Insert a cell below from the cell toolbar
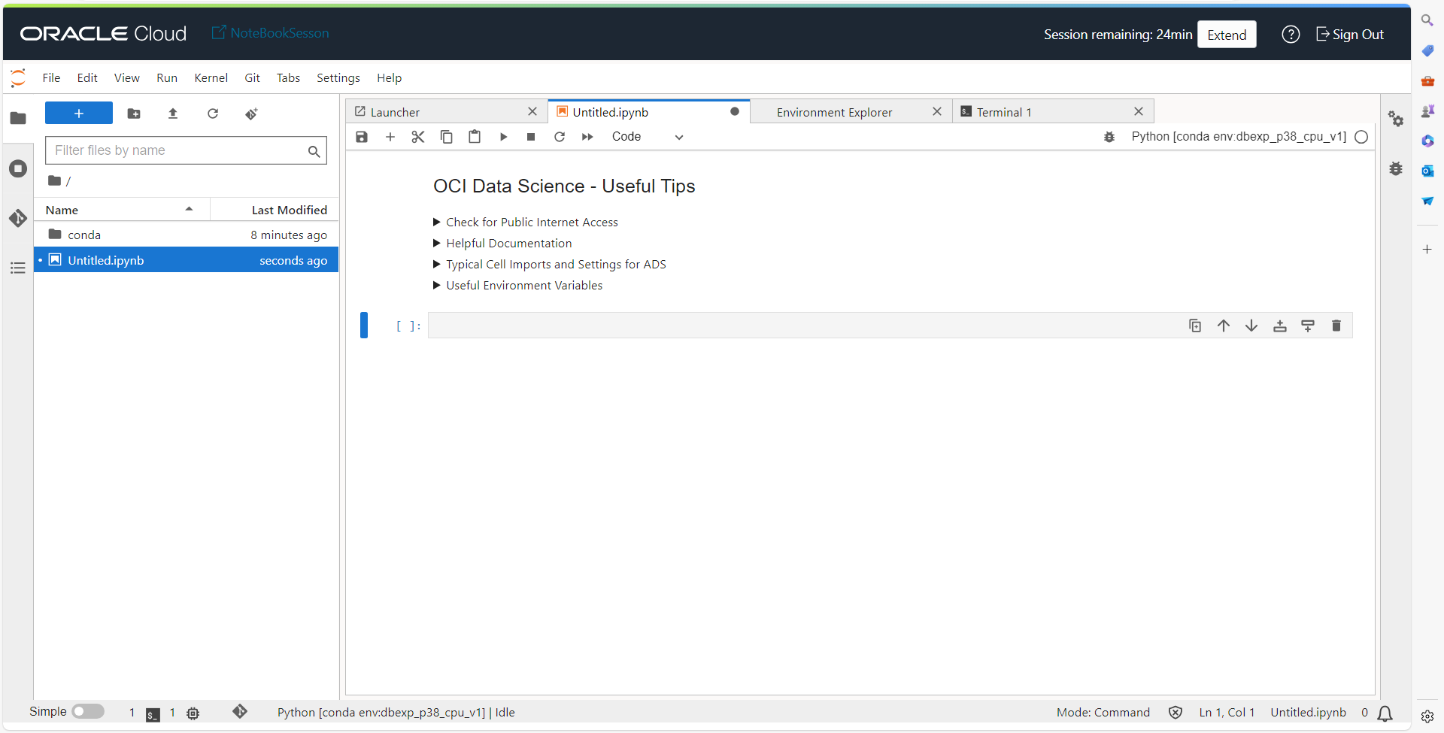Image resolution: width=1444 pixels, height=733 pixels. point(1308,326)
